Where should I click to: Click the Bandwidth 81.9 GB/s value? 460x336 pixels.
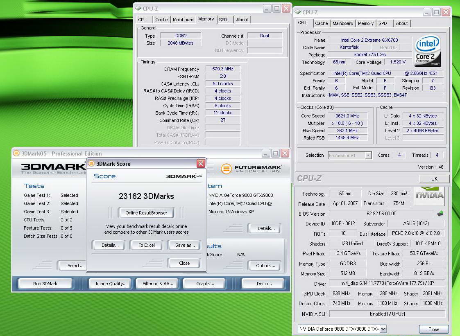[424, 273]
